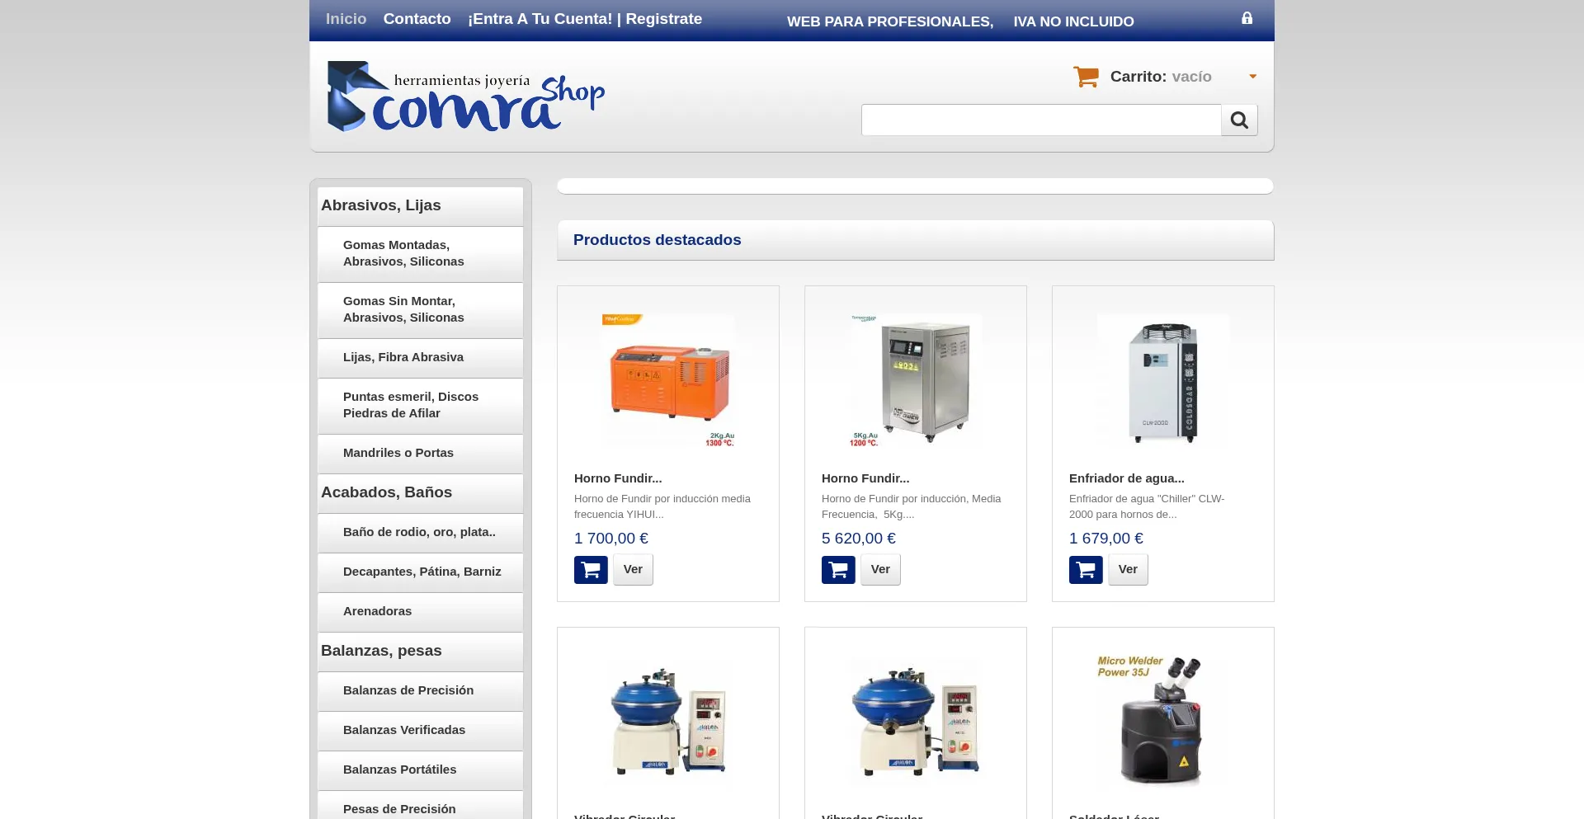Open Balanzas, pesas category

[421, 651]
